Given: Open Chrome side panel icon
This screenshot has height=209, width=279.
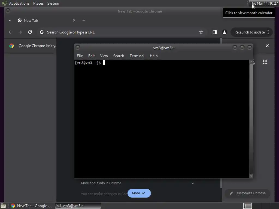Looking at the screenshot, I should (x=215, y=32).
